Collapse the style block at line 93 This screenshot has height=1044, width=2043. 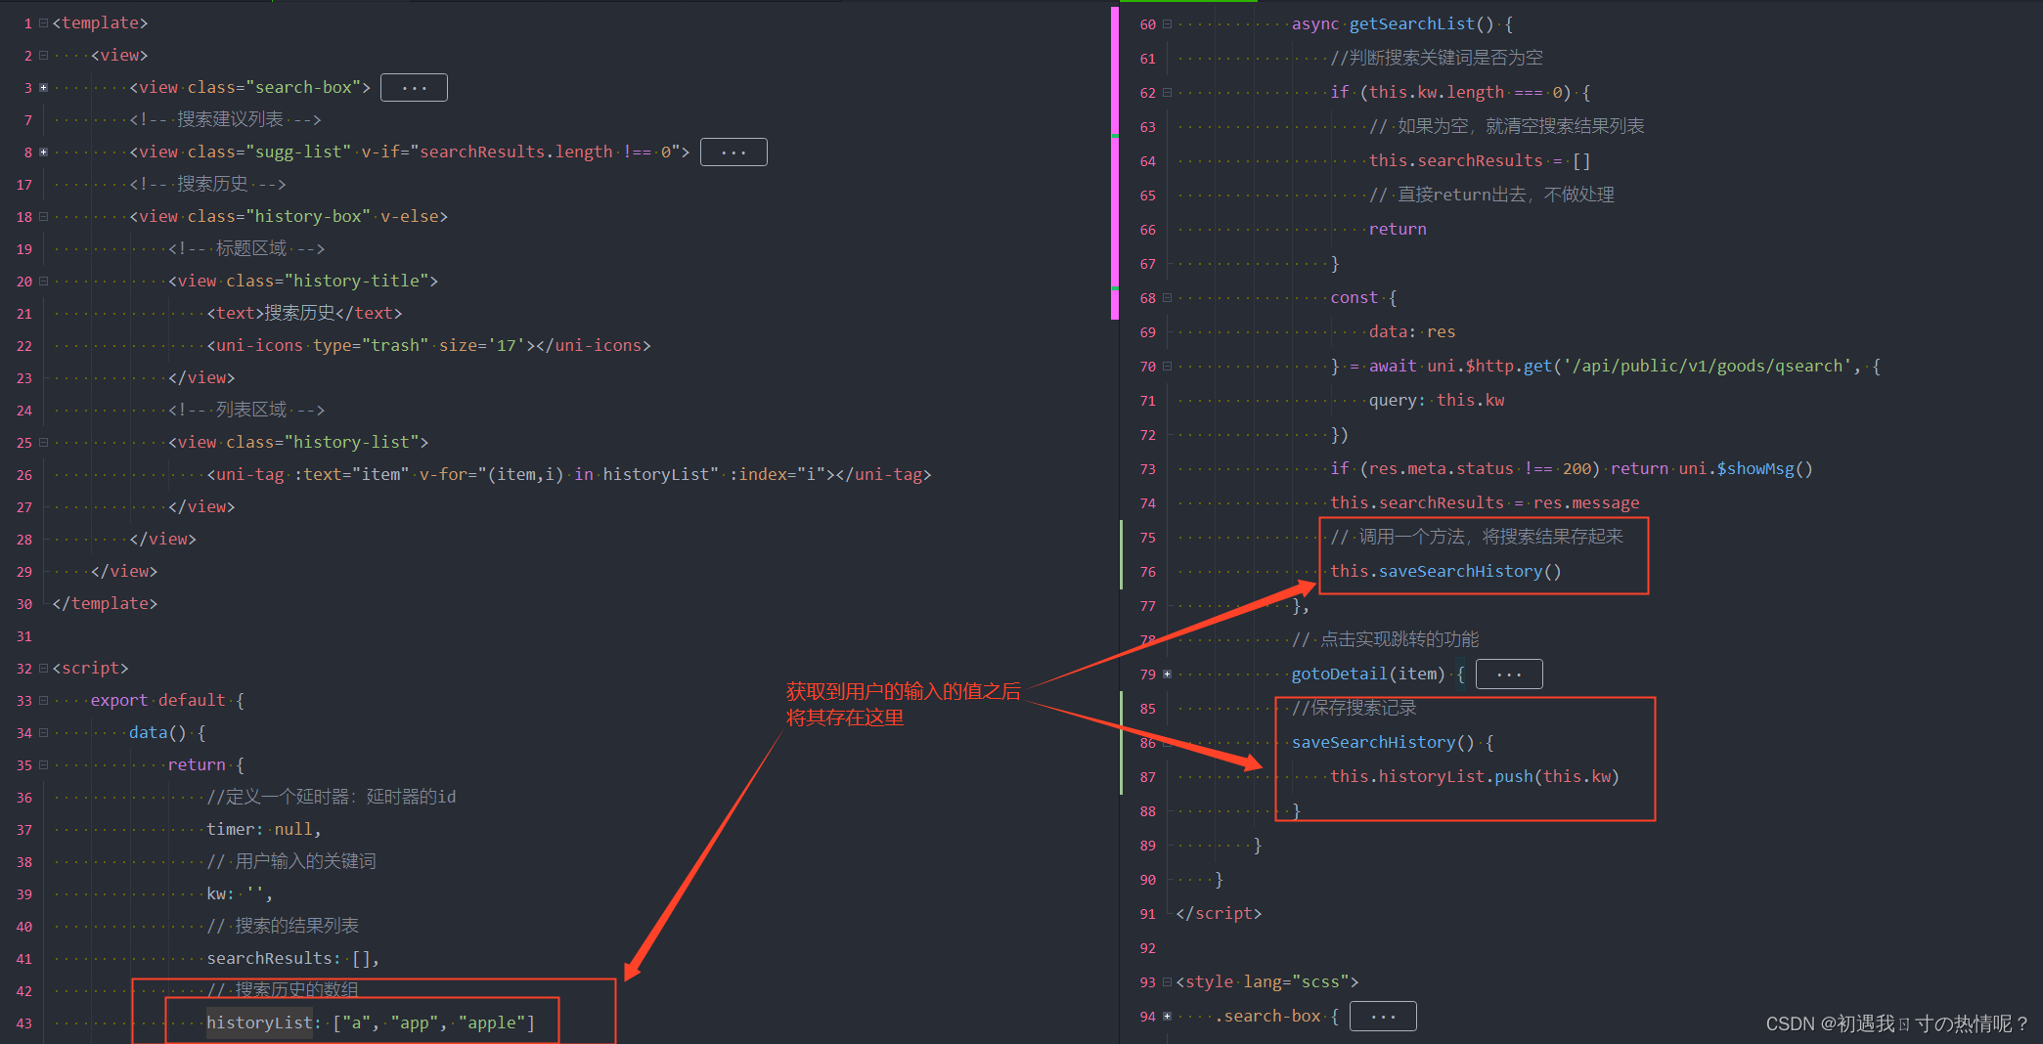(x=1167, y=981)
